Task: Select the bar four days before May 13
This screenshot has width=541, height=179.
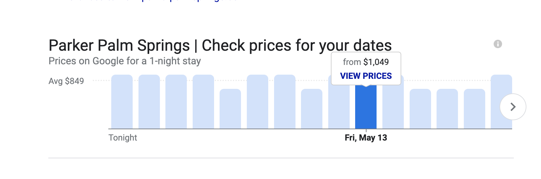Action: (258, 102)
